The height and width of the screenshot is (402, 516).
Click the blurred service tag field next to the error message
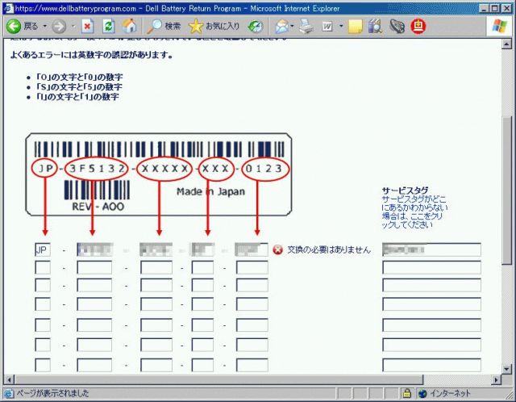[431, 249]
